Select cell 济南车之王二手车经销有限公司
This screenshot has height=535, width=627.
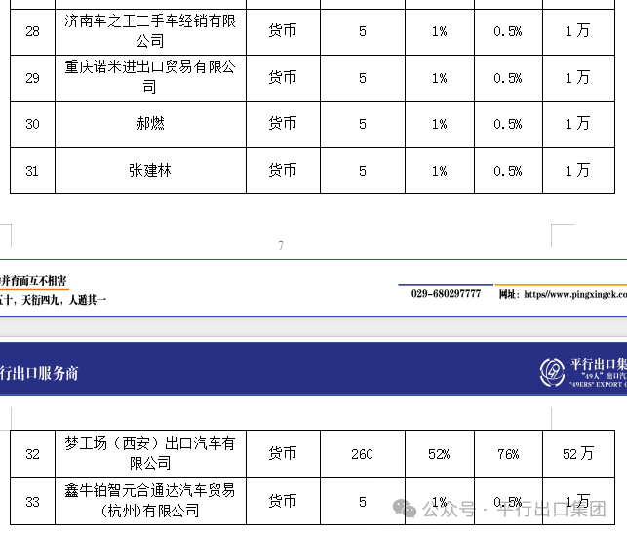click(x=150, y=31)
